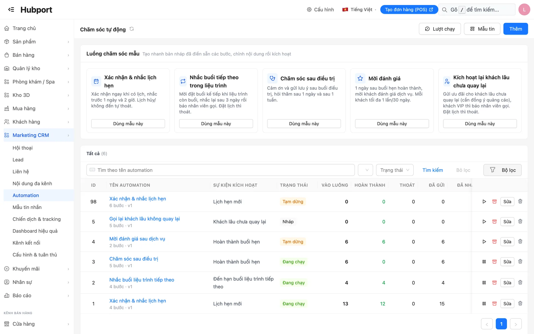The image size is (534, 334).
Task: Click the blue Thêm button
Action: coord(515,29)
